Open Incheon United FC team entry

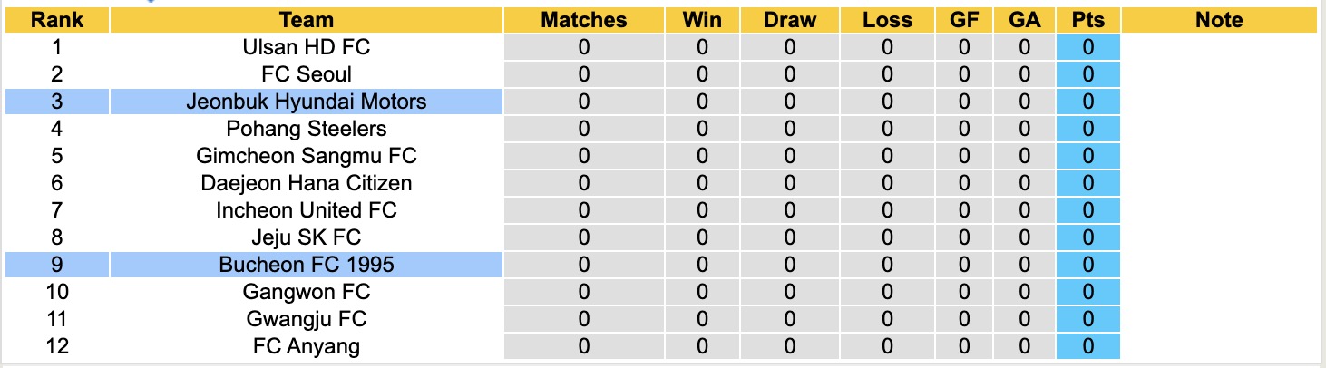[307, 210]
